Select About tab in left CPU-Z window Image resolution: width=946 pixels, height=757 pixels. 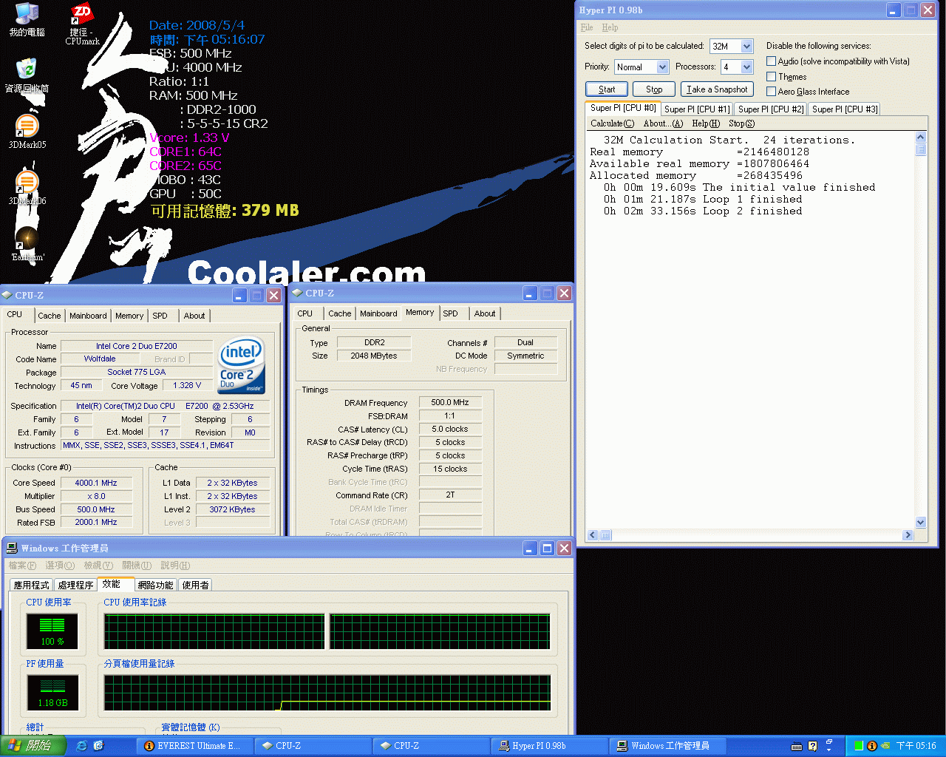click(x=194, y=316)
